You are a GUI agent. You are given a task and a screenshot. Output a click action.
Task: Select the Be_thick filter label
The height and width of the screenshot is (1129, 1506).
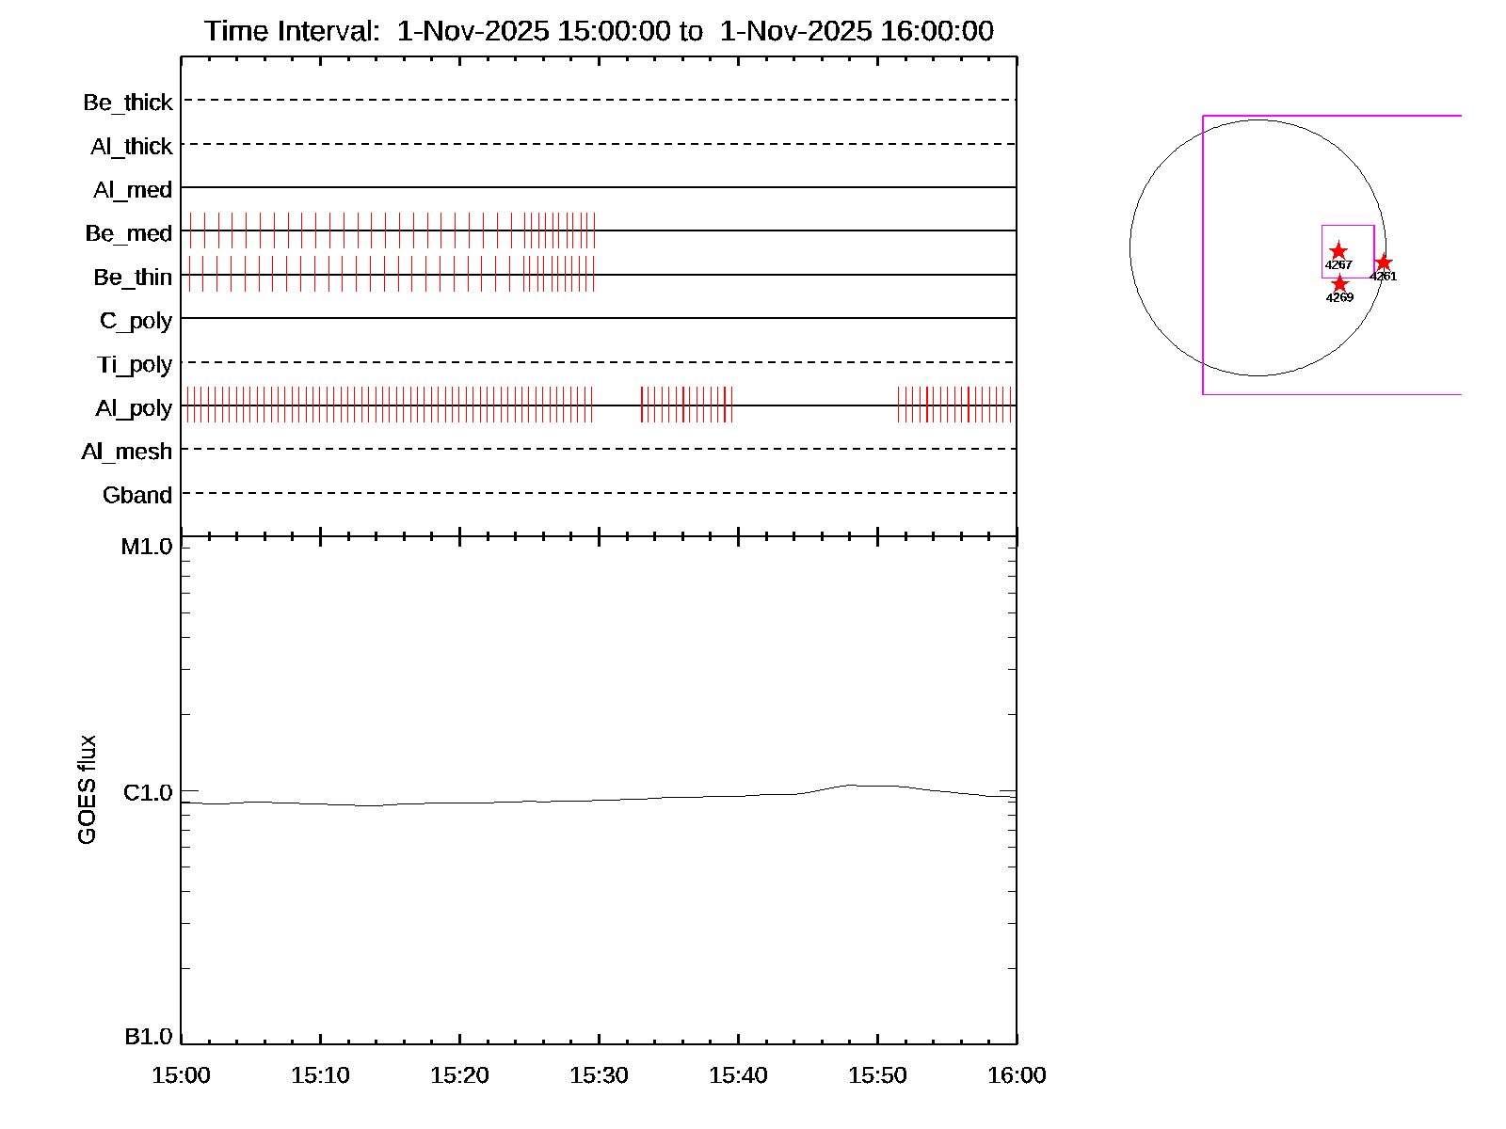pyautogui.click(x=128, y=103)
